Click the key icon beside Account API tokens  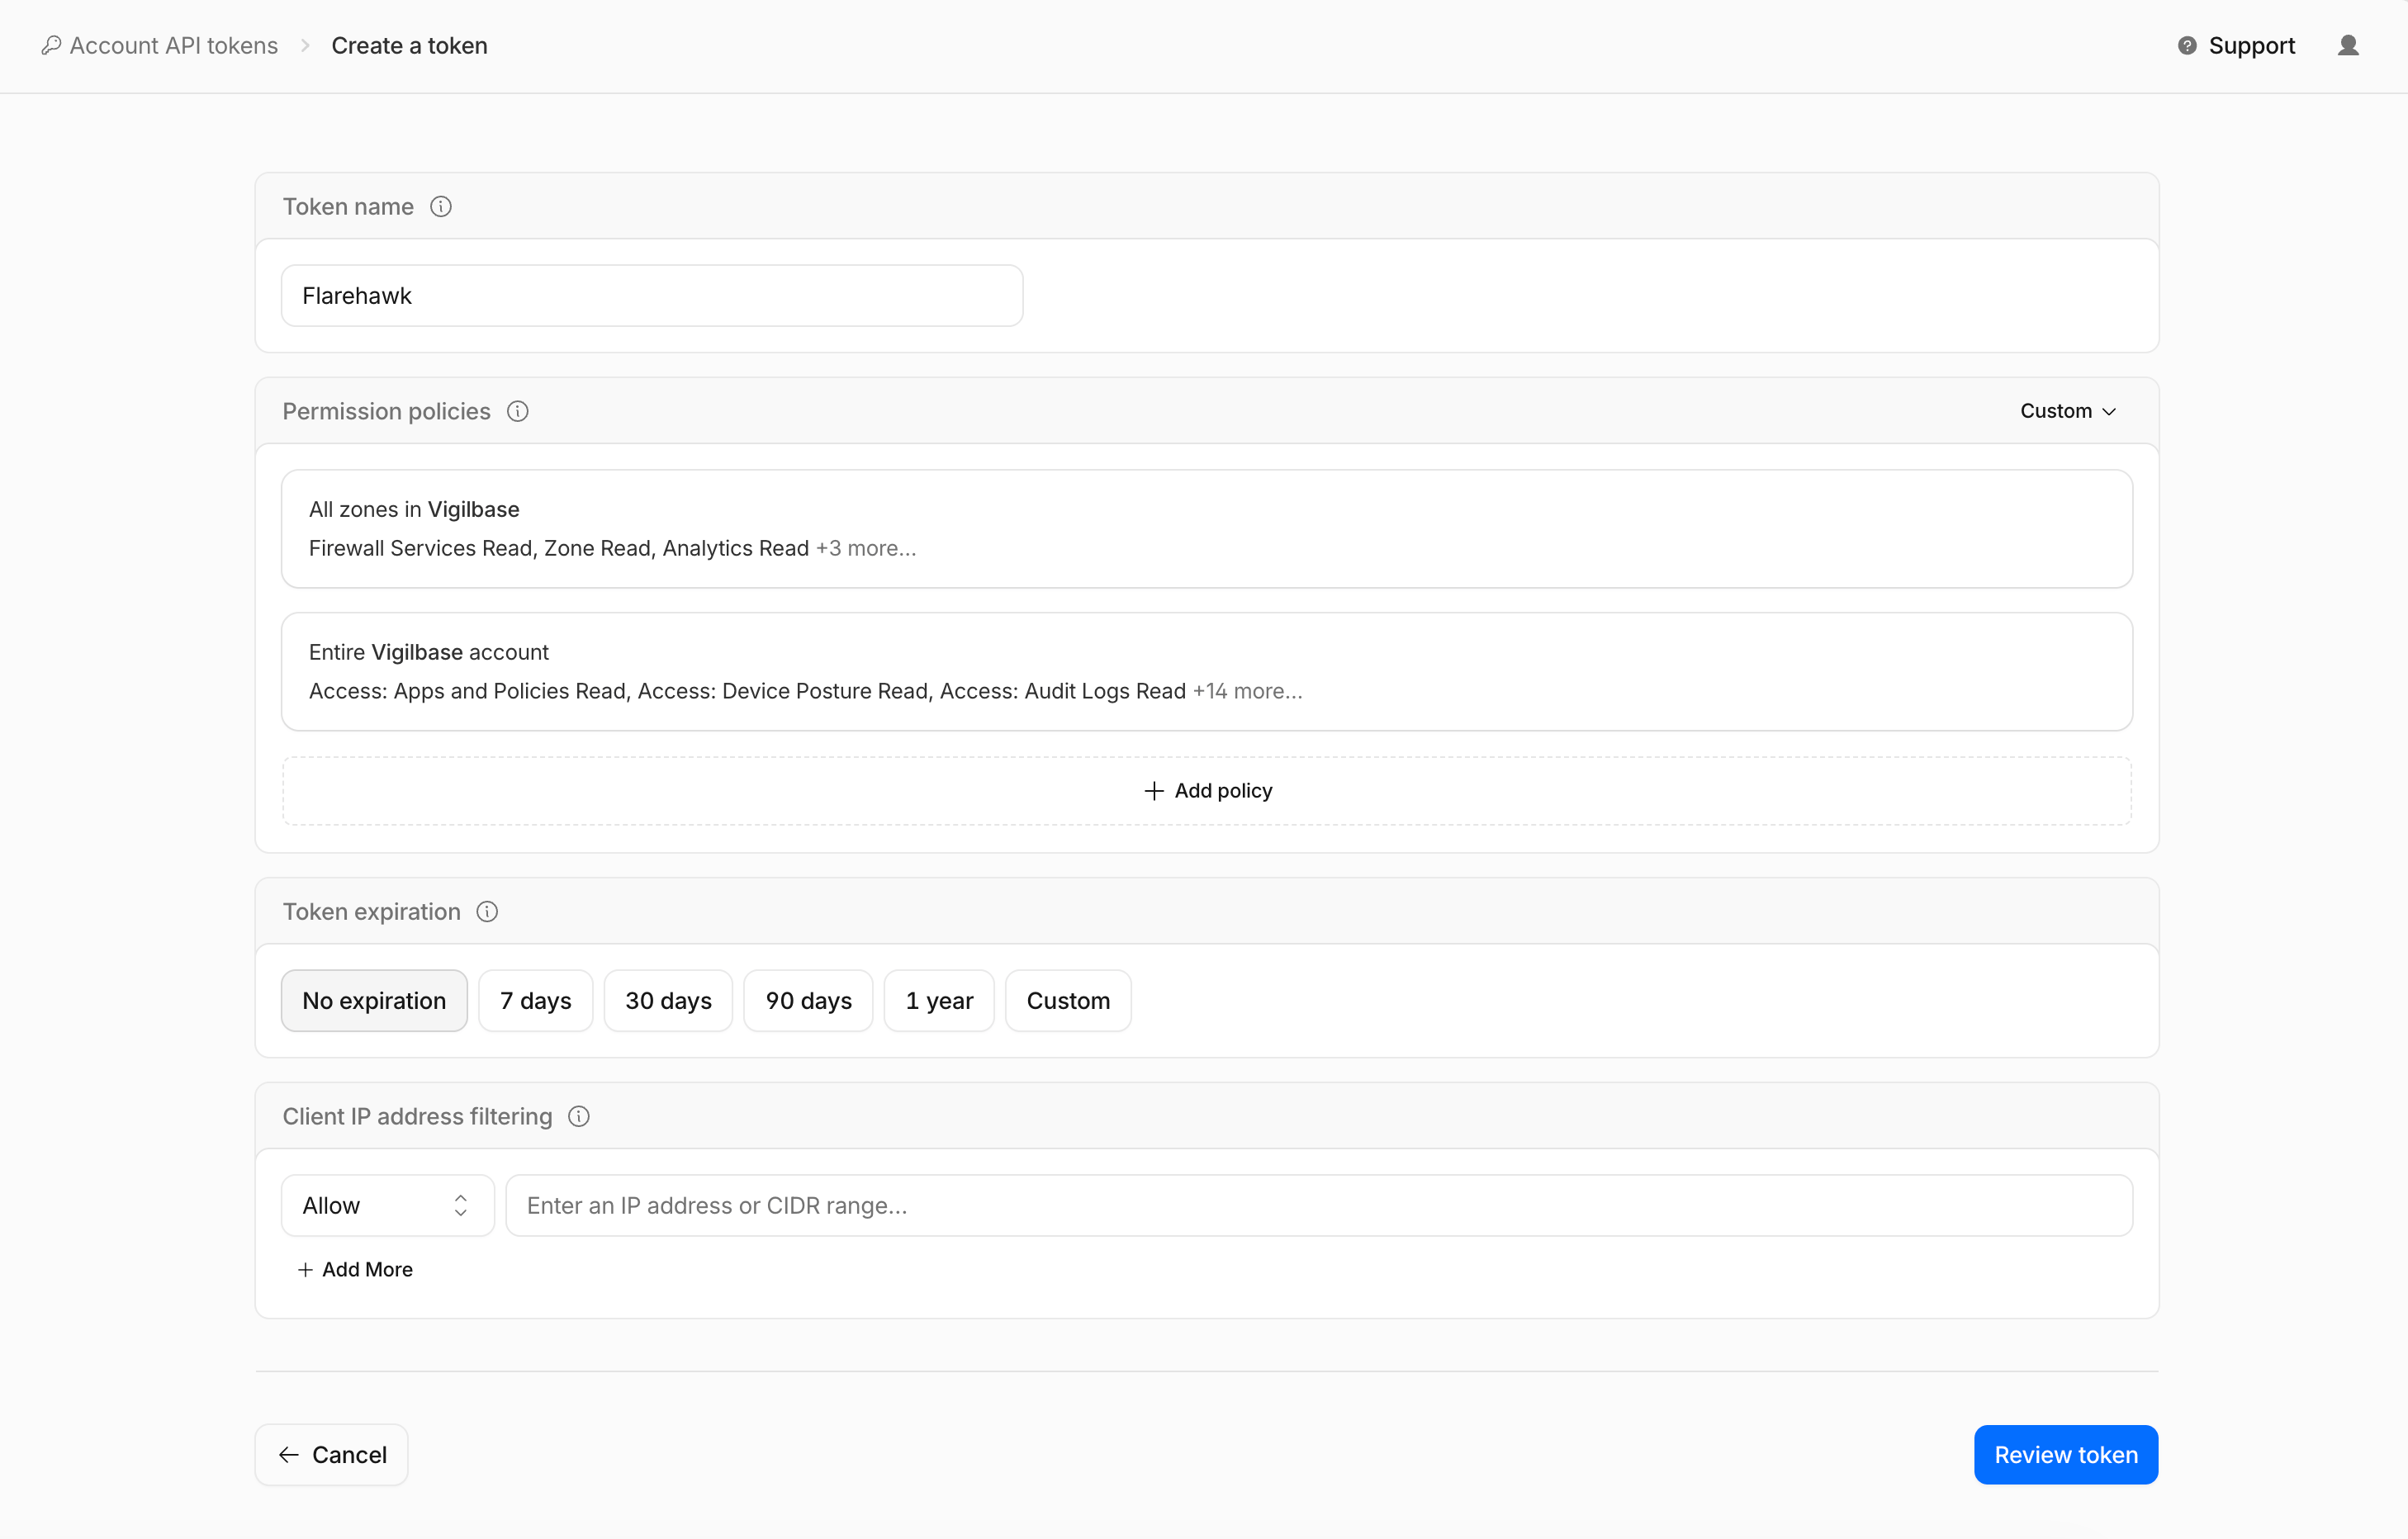pos(51,46)
